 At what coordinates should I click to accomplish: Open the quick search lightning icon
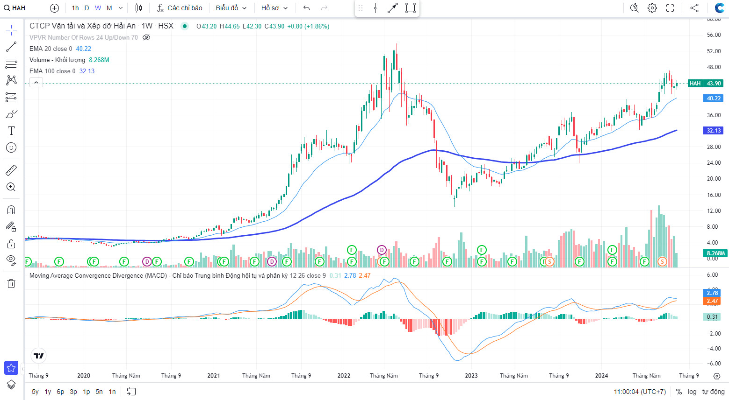[635, 8]
